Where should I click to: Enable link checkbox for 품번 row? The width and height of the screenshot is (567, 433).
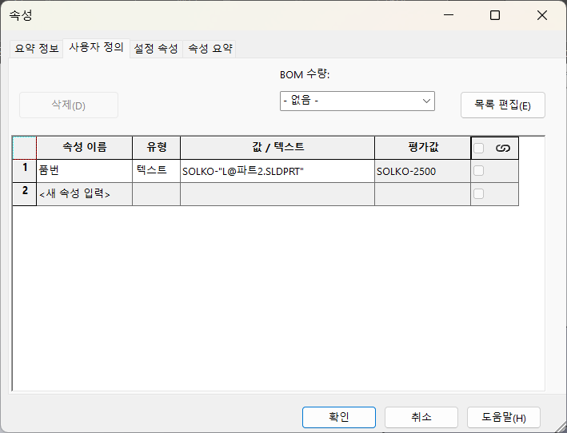coord(479,171)
